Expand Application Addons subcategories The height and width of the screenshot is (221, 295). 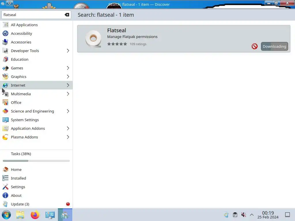[68, 129]
